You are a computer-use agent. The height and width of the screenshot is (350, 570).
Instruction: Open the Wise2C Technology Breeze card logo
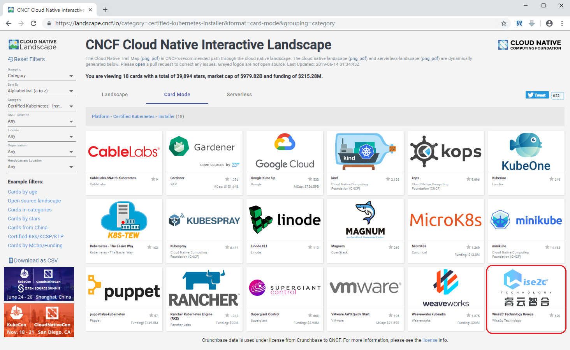coord(526,288)
